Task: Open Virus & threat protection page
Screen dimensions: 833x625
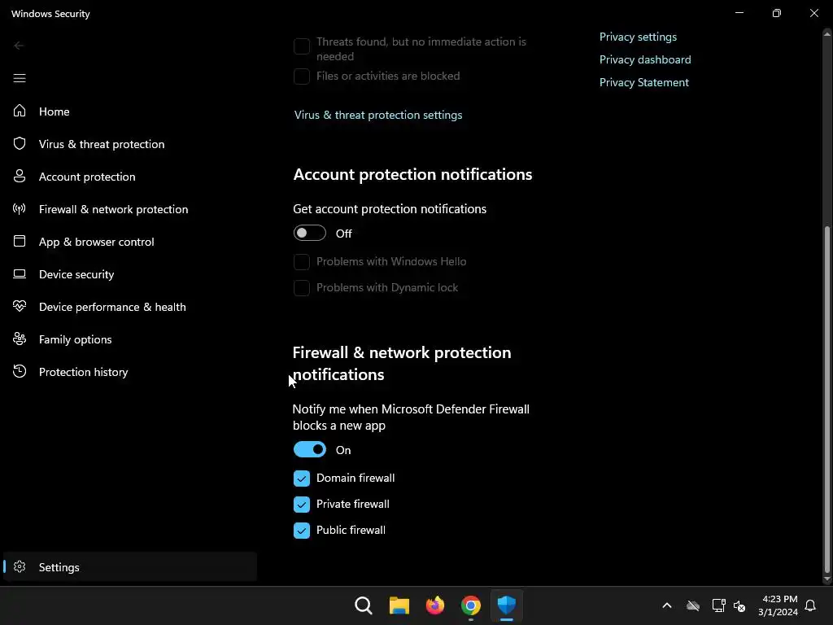Action: 102,144
